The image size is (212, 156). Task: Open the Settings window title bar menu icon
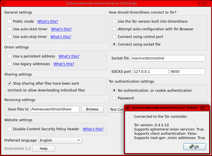[x=3, y=3]
